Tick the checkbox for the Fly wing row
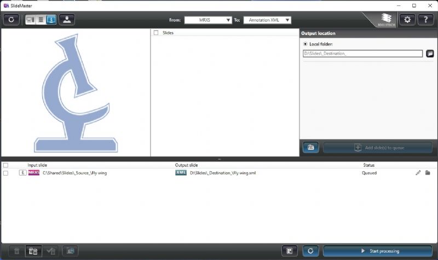 (5, 173)
